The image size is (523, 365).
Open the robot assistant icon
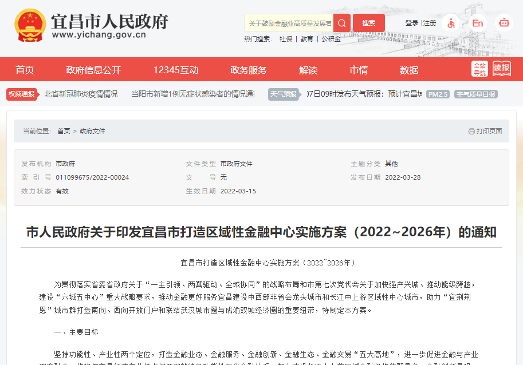coord(504,23)
